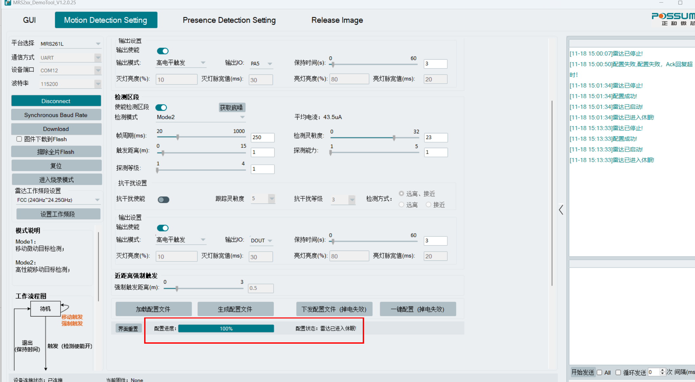Click the Disconnect button
This screenshot has width=695, height=382.
56,101
